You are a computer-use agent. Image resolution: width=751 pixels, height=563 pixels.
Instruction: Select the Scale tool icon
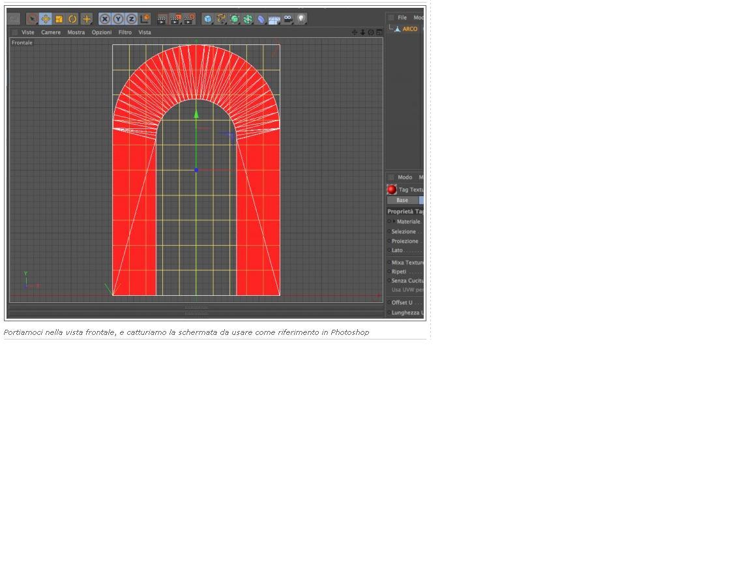click(x=59, y=19)
